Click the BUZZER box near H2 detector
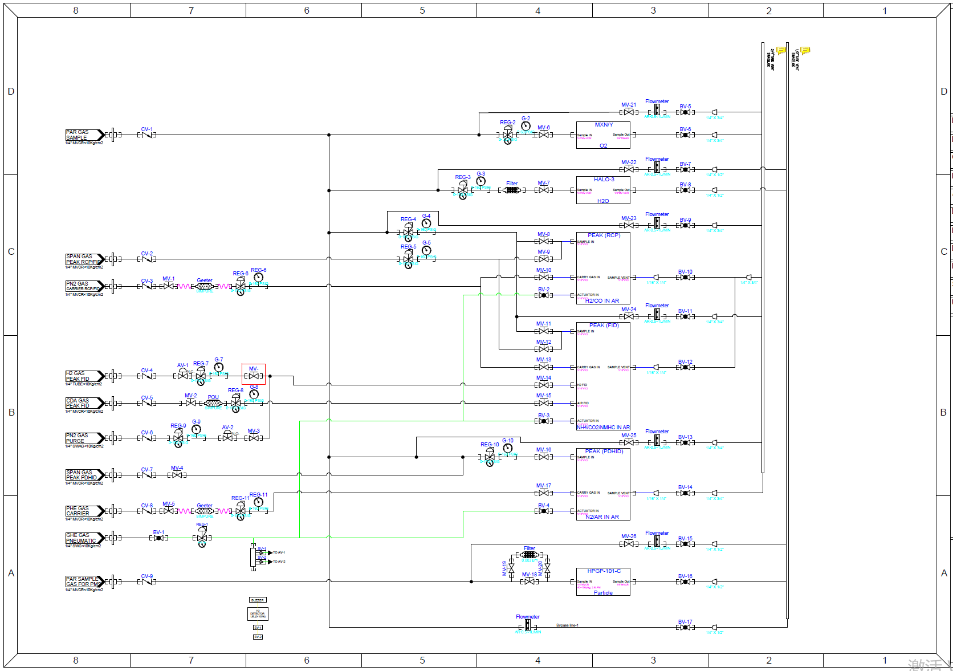953x671 pixels. click(x=258, y=600)
